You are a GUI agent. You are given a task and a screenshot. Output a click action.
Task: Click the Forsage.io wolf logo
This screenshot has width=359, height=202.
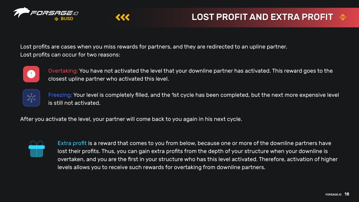(x=21, y=12)
